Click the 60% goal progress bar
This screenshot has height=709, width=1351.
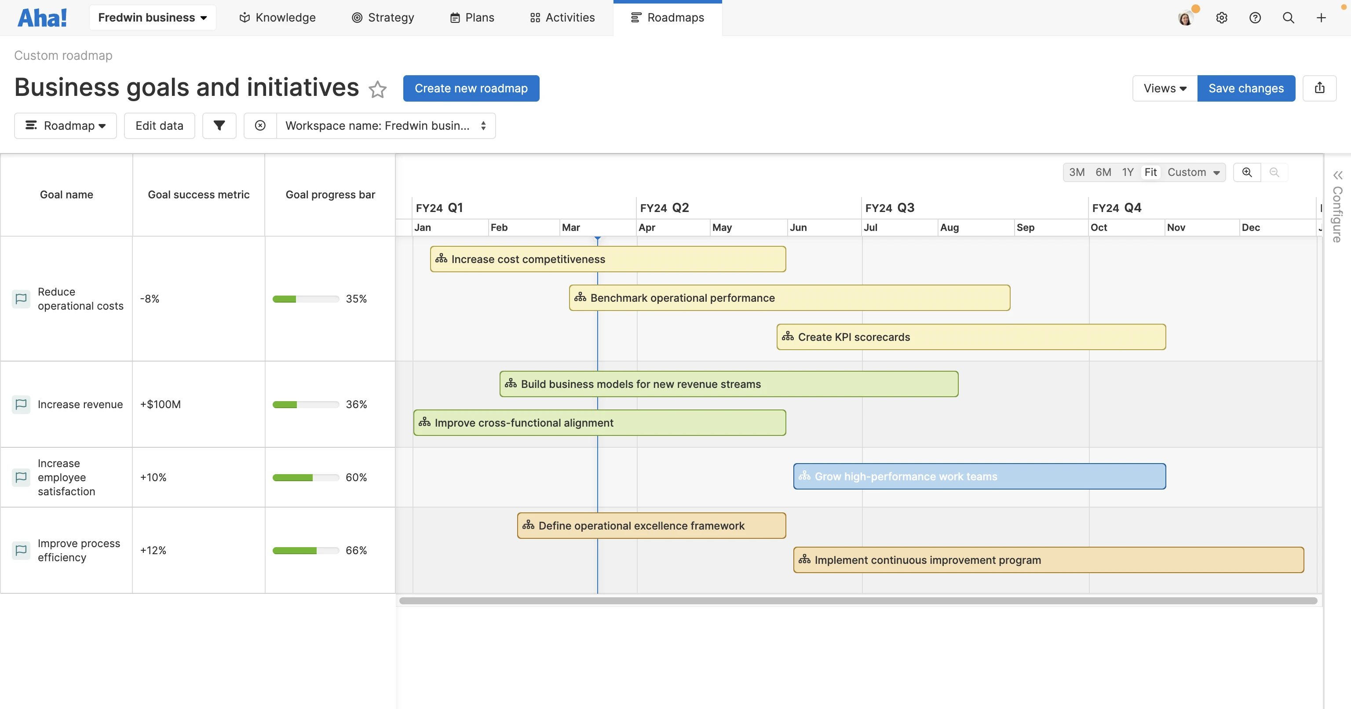(306, 477)
